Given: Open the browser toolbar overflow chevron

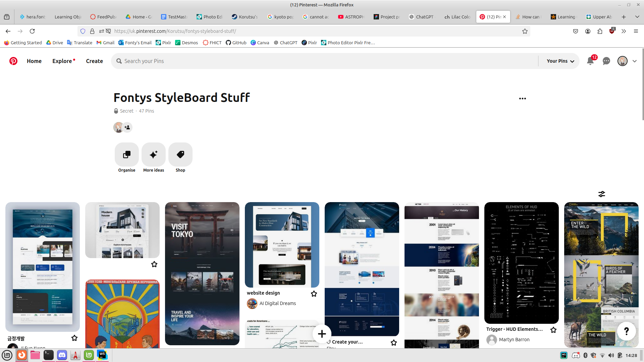Looking at the screenshot, I should pos(624,31).
